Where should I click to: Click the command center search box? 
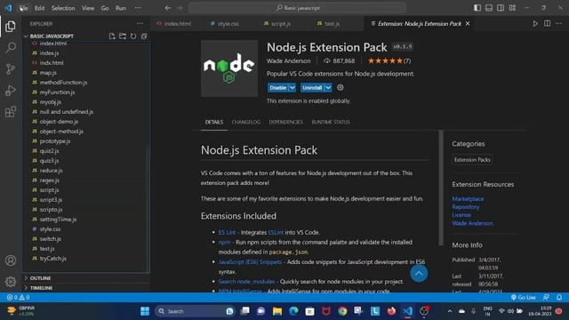(297, 8)
